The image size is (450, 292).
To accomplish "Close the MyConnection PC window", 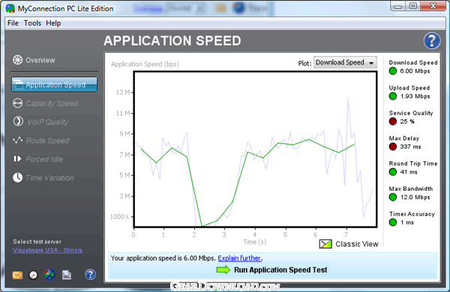I will click(433, 6).
